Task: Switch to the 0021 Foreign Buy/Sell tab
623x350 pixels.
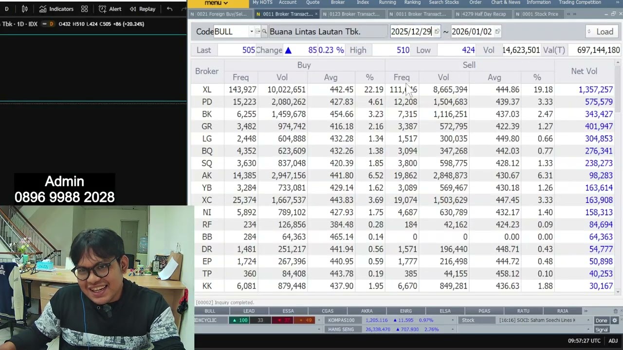Action: (x=221, y=14)
